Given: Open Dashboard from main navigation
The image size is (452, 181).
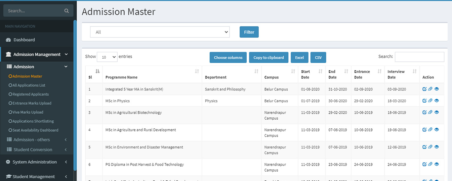Looking at the screenshot, I should (x=24, y=40).
